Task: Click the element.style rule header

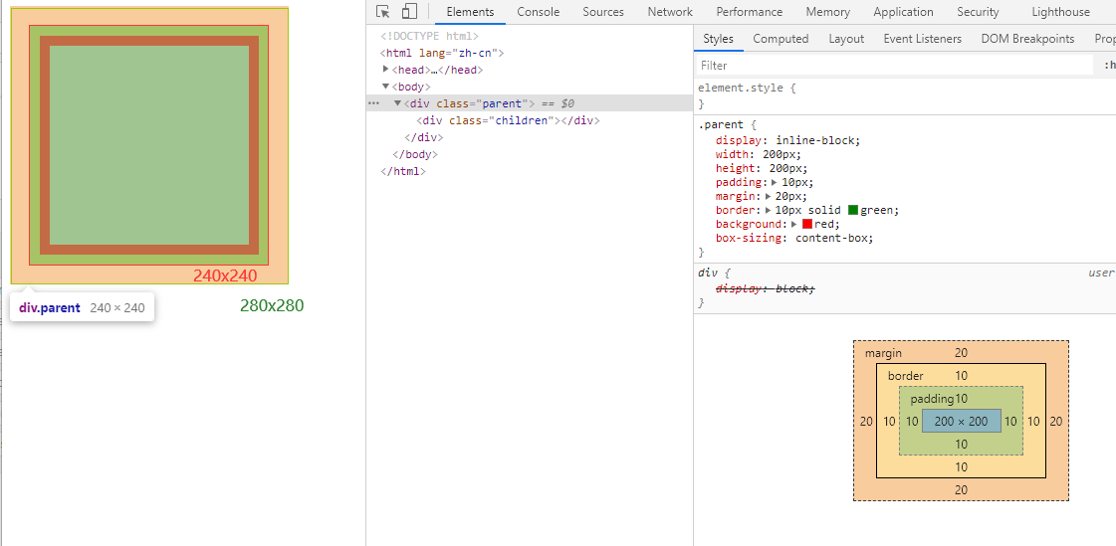Action: pos(746,88)
